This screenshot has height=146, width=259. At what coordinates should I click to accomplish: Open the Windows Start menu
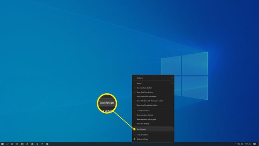(x=2, y=144)
